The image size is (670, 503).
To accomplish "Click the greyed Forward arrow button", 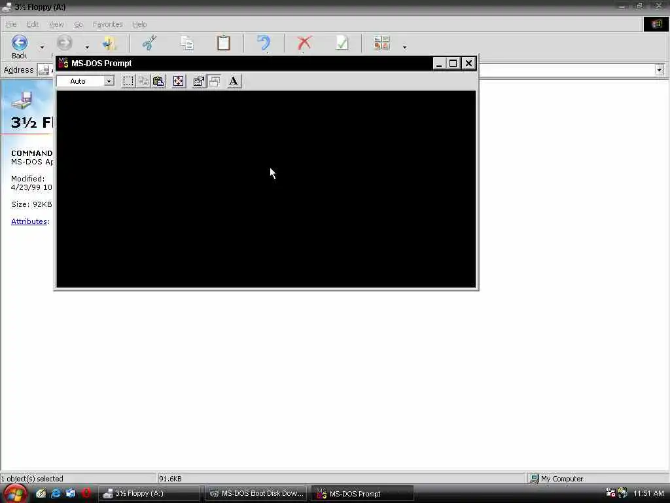I will [65, 43].
